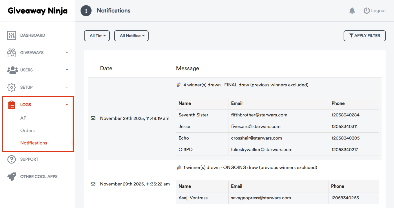Open the notification bell in header

(x=352, y=11)
